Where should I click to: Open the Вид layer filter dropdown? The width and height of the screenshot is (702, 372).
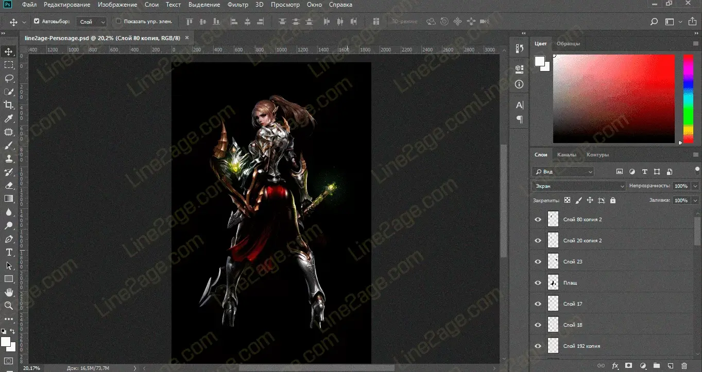pyautogui.click(x=563, y=172)
